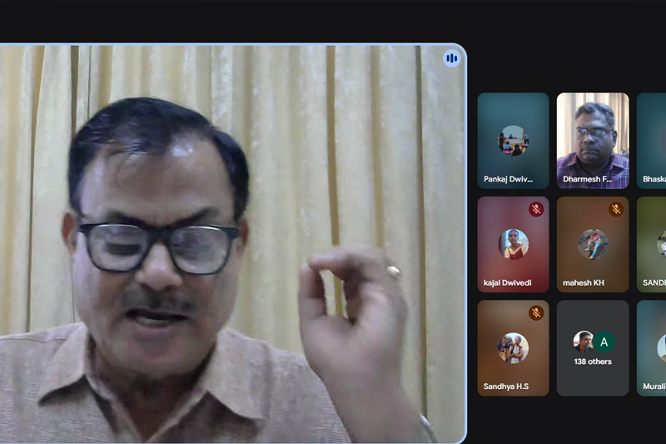Select the Bhaska... participant tile
The height and width of the screenshot is (444, 666).
click(652, 141)
